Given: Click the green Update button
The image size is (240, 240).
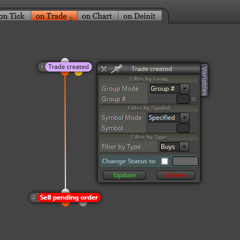Looking at the screenshot, I should pyautogui.click(x=124, y=175).
